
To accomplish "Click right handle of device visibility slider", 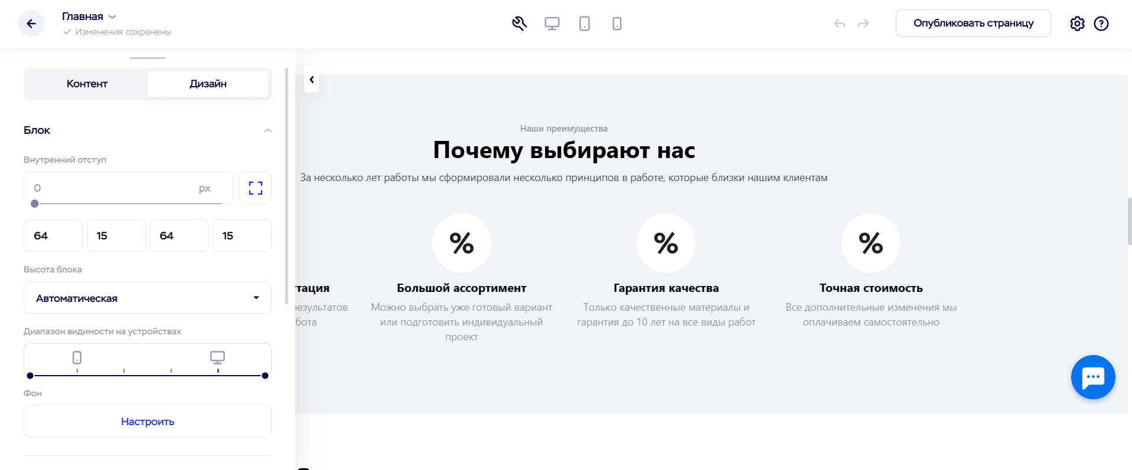I will pos(265,376).
